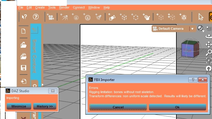Open the Help menu
This screenshot has height=119, width=212.
[x=107, y=8]
